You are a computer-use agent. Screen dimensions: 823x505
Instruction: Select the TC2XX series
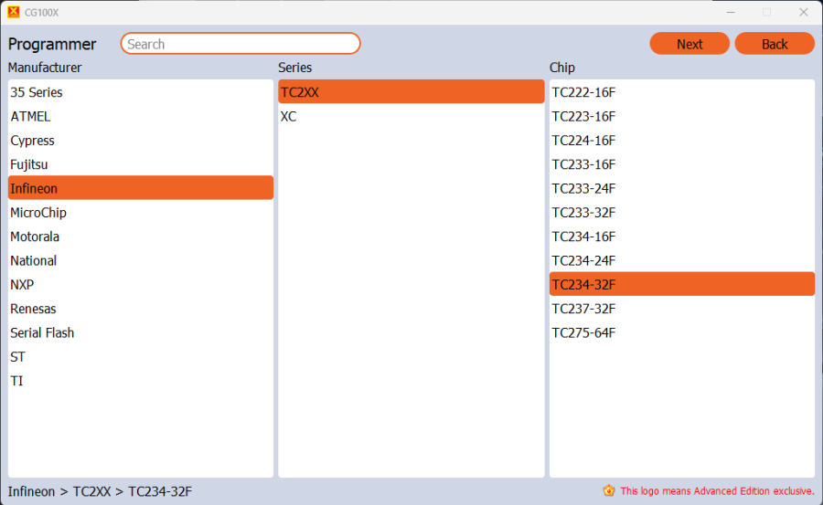[x=300, y=92]
